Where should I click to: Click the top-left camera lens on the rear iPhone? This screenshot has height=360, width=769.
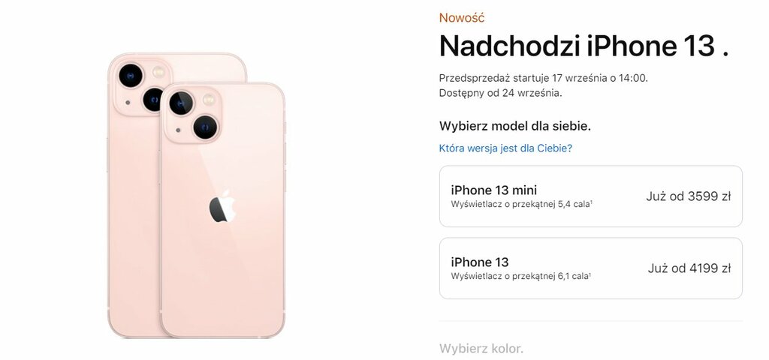(x=131, y=76)
